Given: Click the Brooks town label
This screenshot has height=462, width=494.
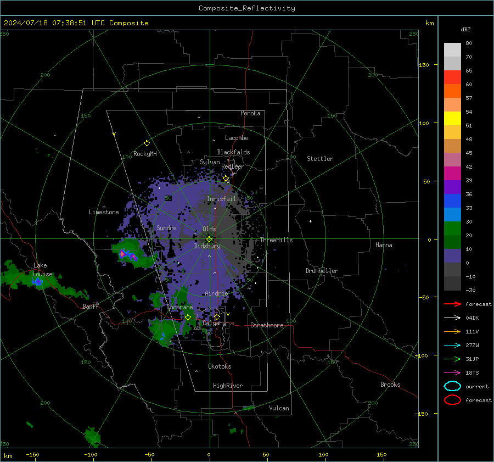Looking at the screenshot, I should pyautogui.click(x=390, y=385).
